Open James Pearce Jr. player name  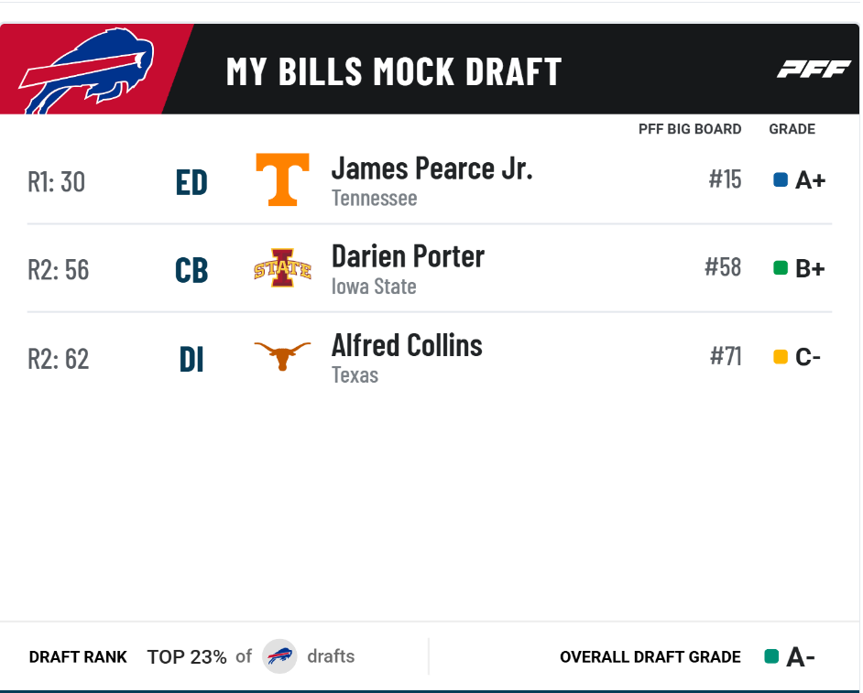pos(432,168)
